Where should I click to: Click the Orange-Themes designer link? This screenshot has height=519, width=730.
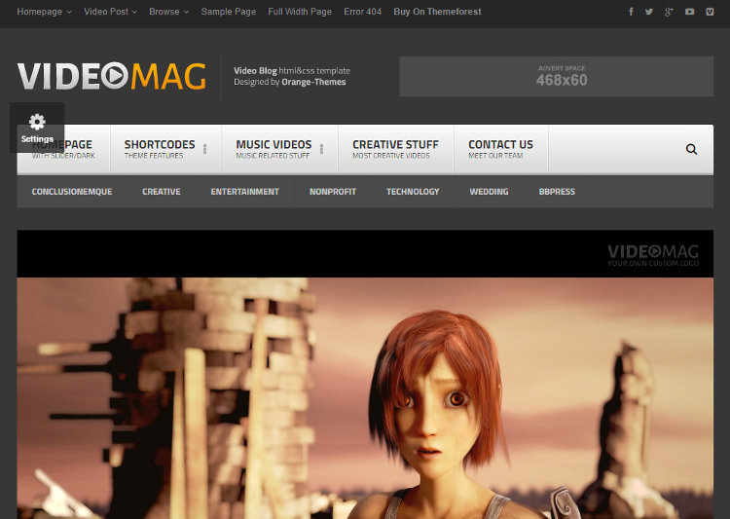[313, 82]
